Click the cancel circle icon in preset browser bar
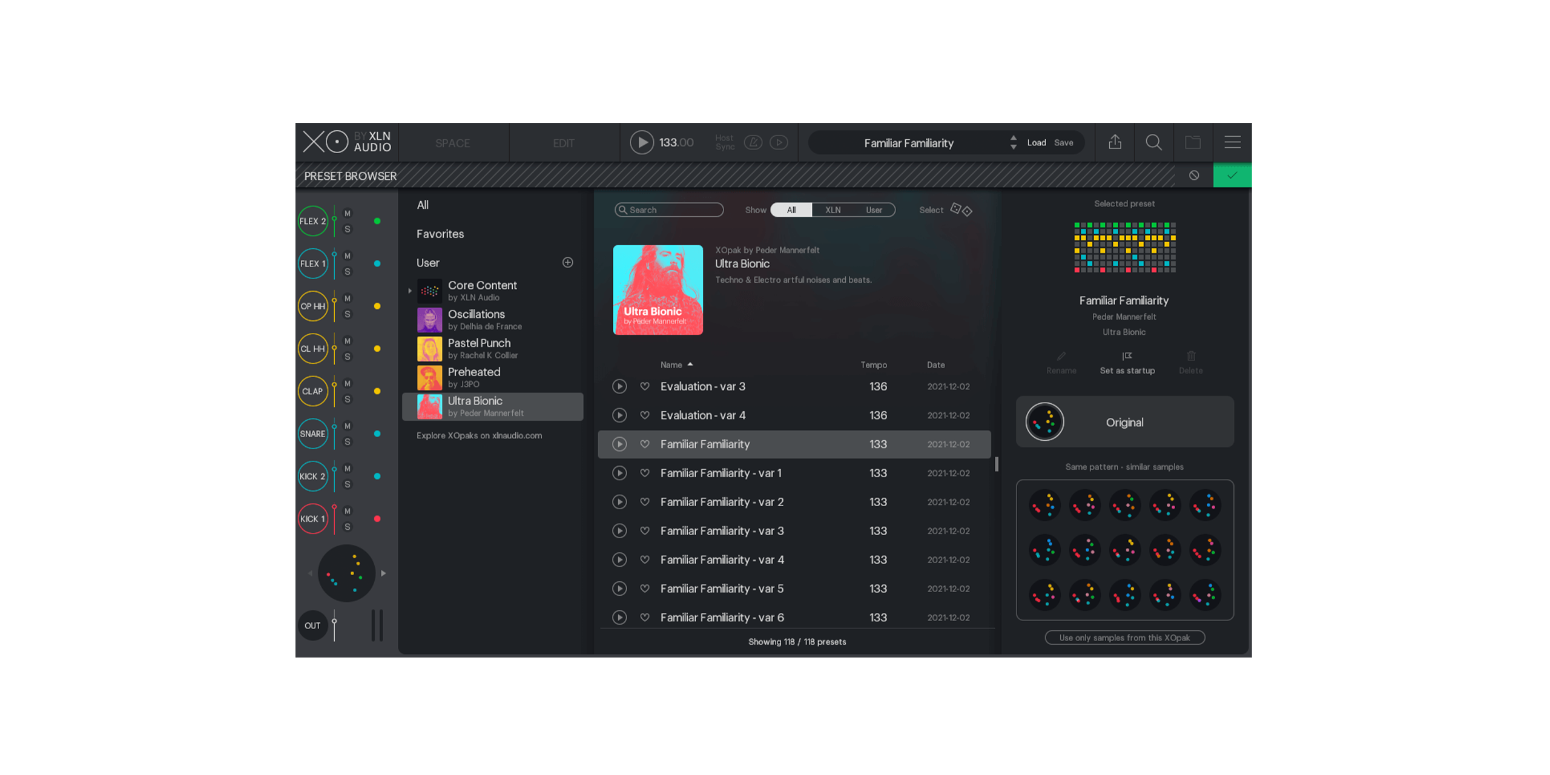This screenshot has width=1550, height=775. point(1193,176)
